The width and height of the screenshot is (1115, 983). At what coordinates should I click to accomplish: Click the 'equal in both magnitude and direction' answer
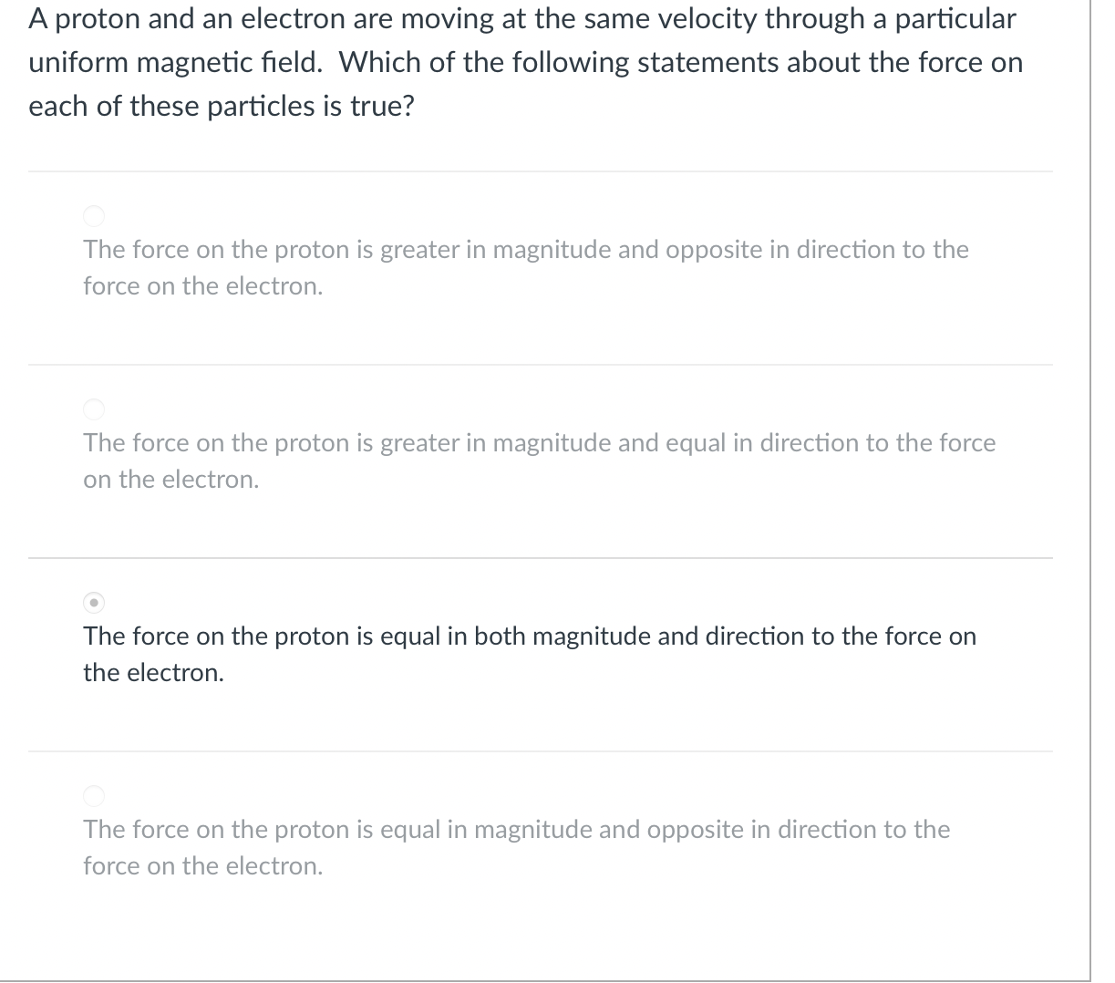click(529, 654)
